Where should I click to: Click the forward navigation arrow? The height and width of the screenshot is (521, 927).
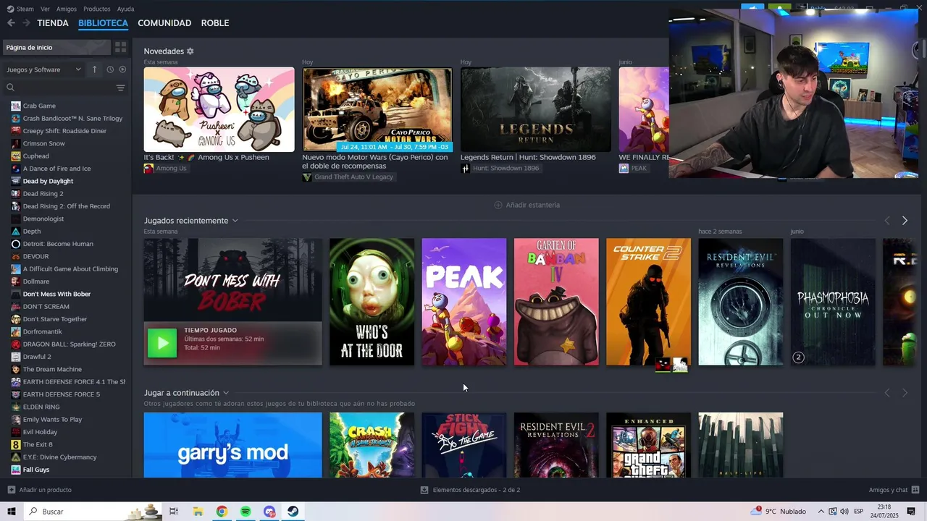tap(26, 23)
